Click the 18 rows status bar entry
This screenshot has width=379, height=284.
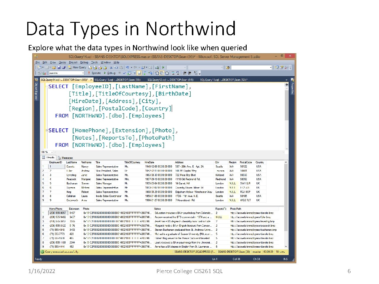[x=280, y=252]
